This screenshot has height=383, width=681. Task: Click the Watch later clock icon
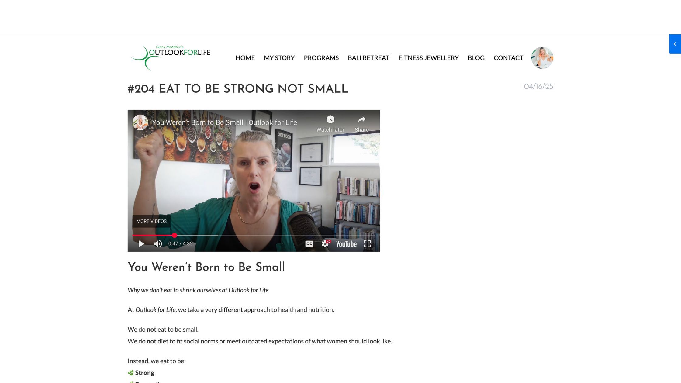330,119
